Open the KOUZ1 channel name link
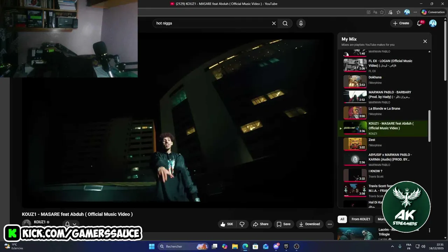This screenshot has width=448, height=252. click(40, 222)
